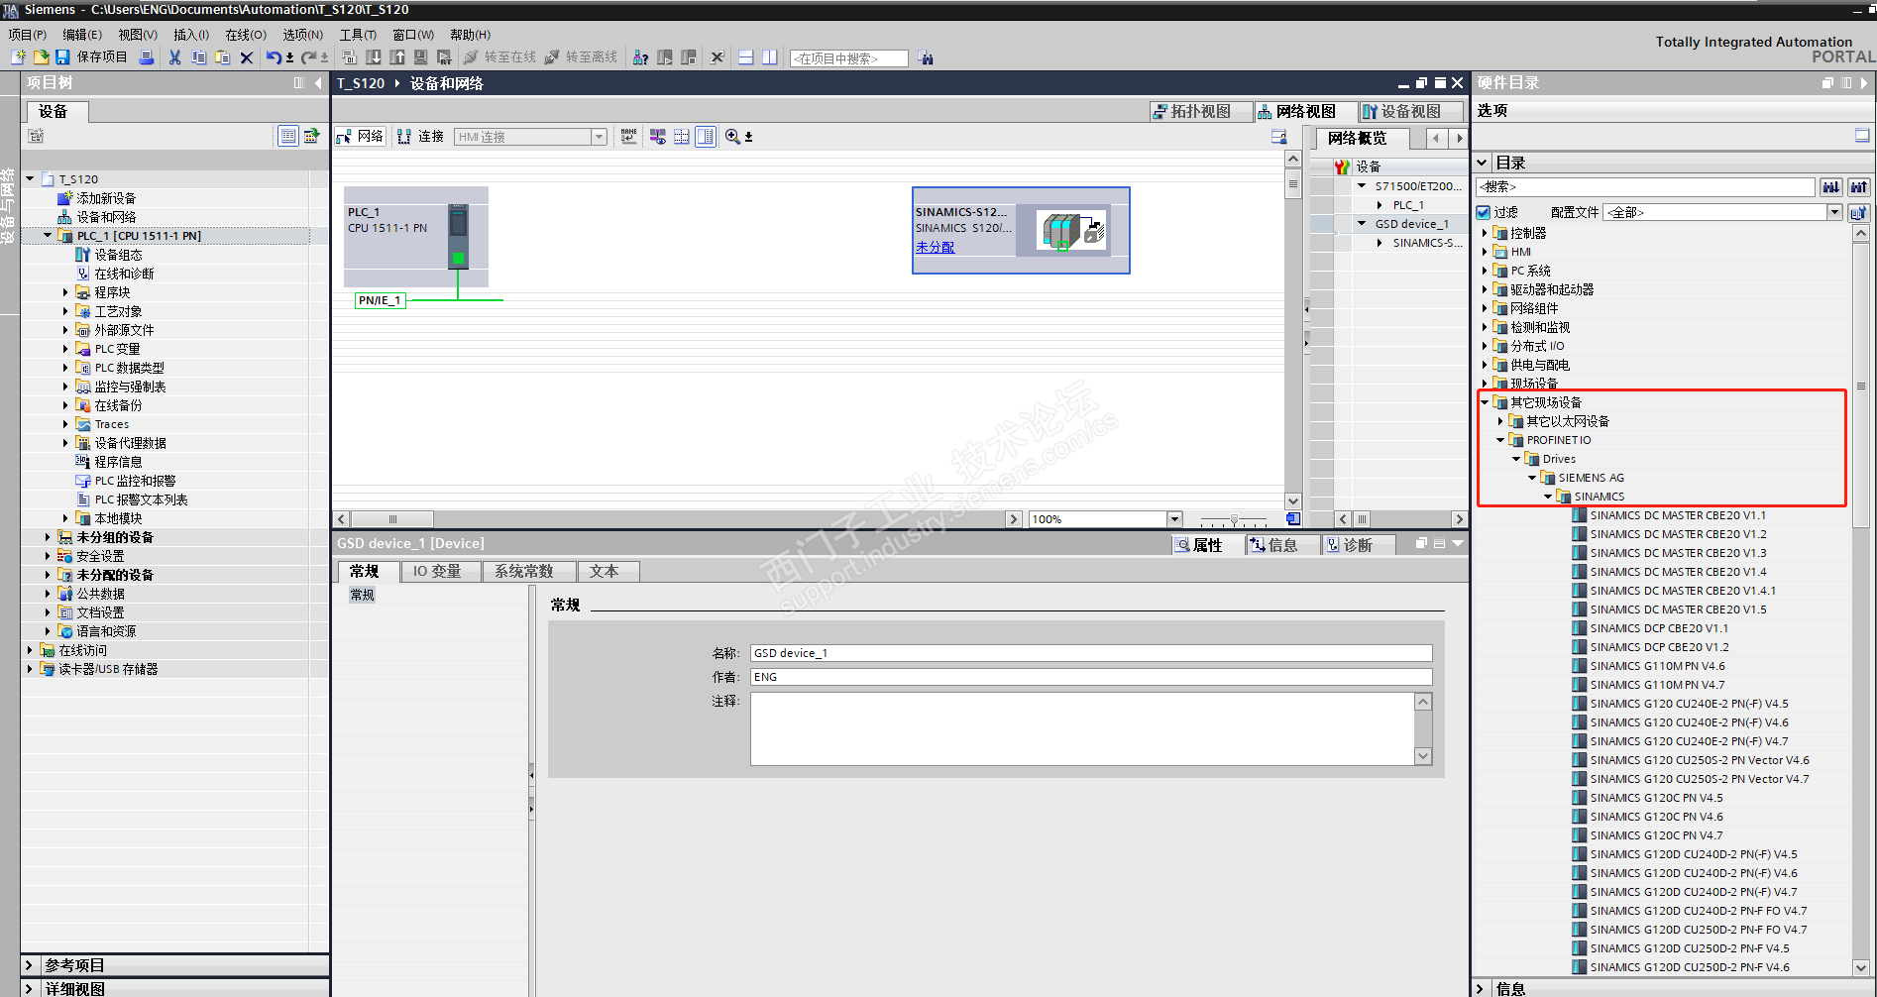1877x997 pixels.
Task: Open the 100% zoom level dropdown
Action: coord(1174,519)
